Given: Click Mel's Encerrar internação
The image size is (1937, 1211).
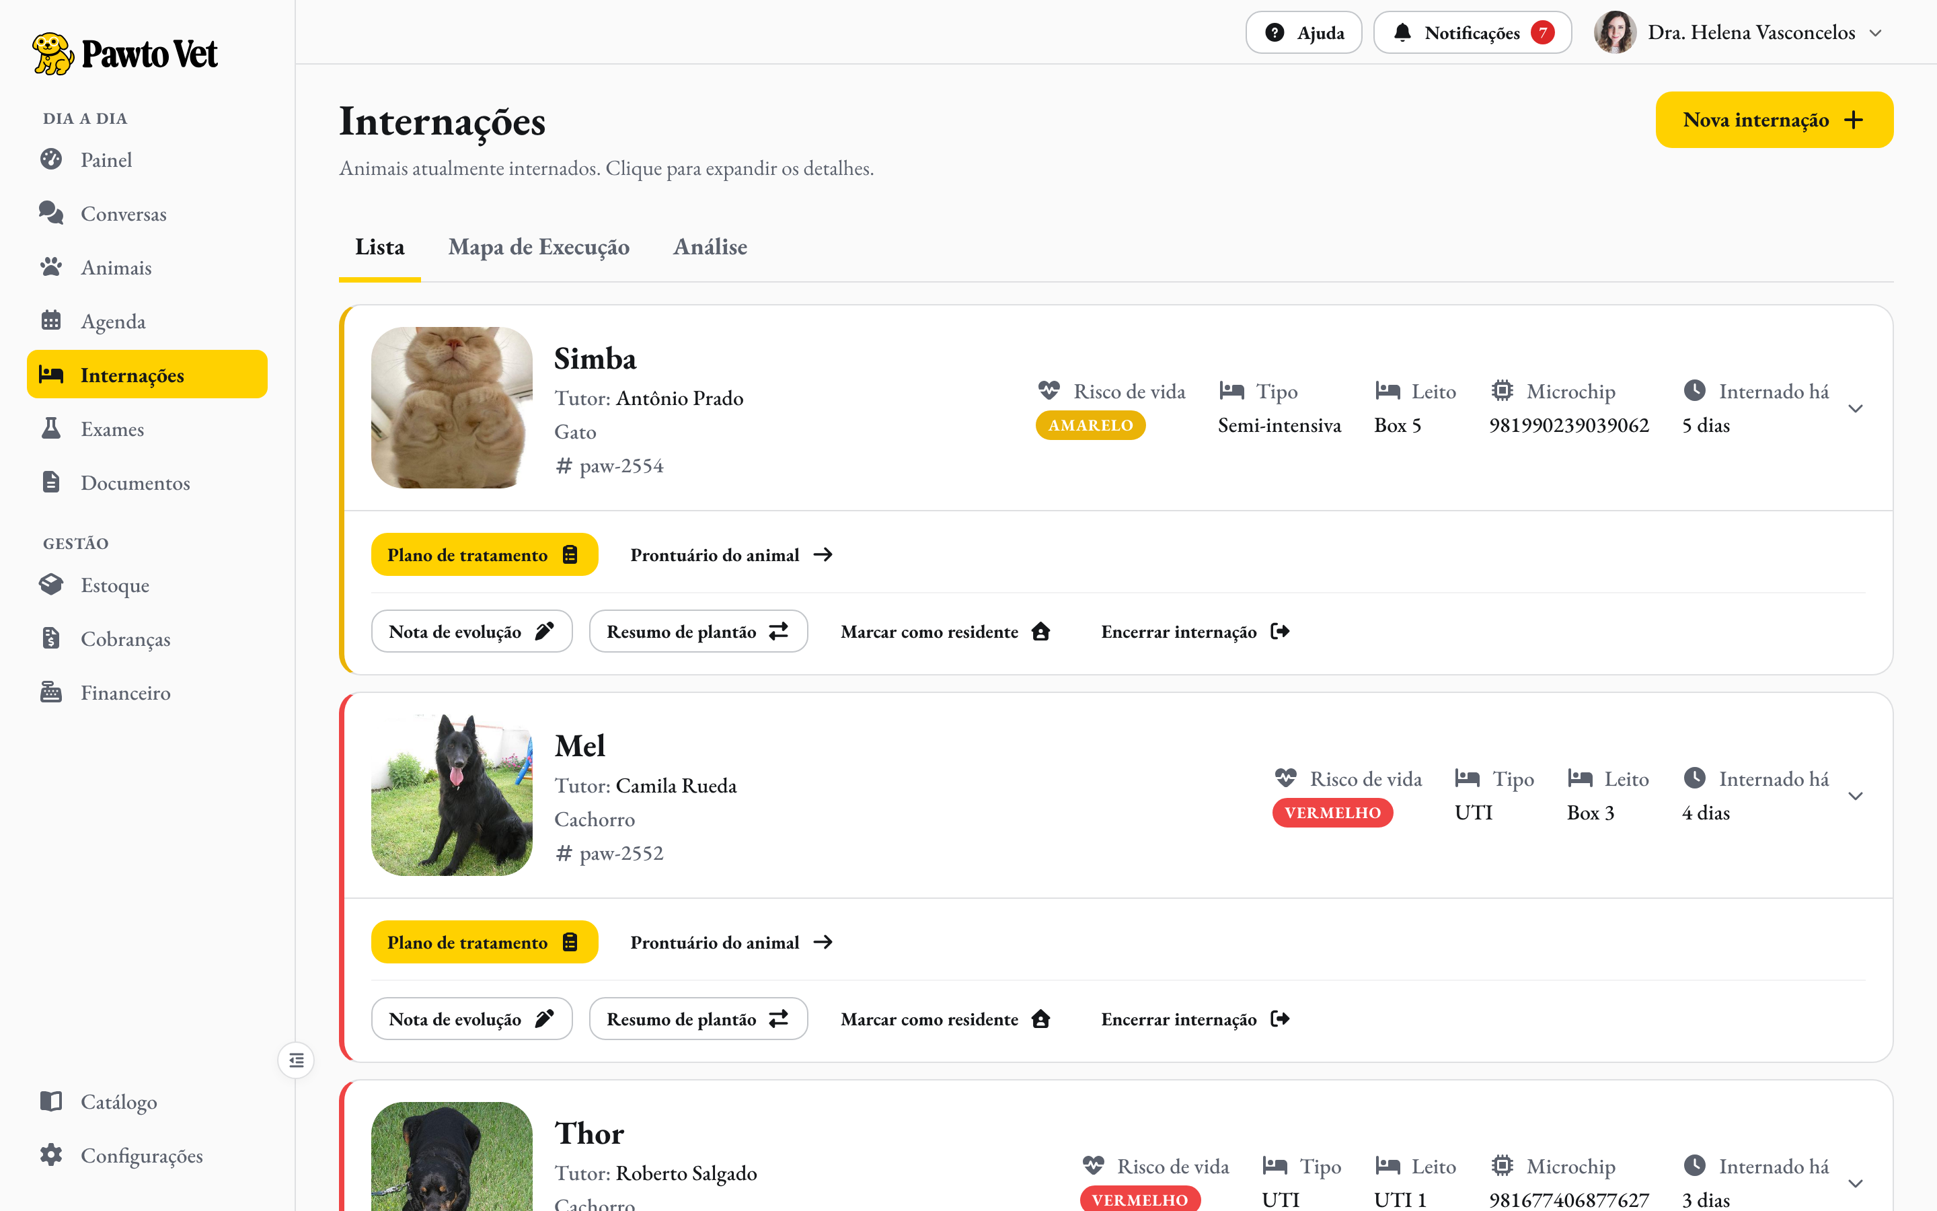Looking at the screenshot, I should [1195, 1019].
